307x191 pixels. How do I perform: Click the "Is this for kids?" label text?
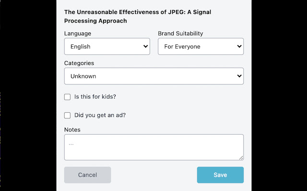pos(95,97)
